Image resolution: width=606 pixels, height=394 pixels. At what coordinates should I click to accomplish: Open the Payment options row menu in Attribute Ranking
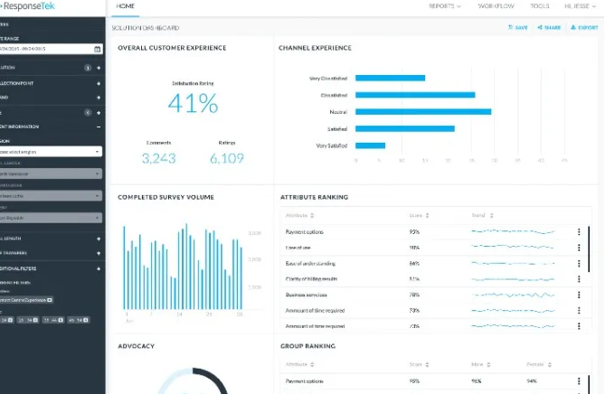[579, 231]
